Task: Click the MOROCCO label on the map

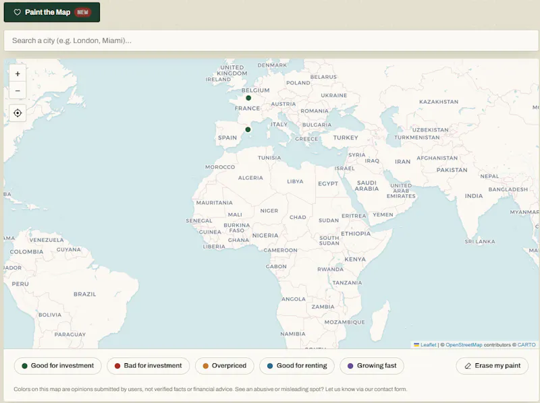Action: pos(220,167)
